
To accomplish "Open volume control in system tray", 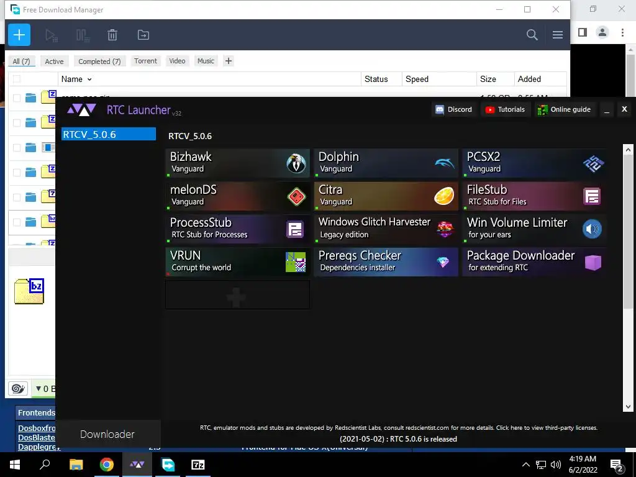I will [556, 465].
